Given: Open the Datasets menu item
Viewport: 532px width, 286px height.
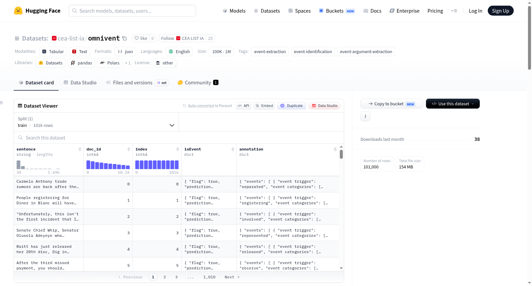Looking at the screenshot, I should (267, 11).
